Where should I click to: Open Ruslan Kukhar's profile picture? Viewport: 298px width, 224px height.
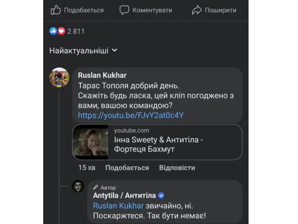click(59, 77)
